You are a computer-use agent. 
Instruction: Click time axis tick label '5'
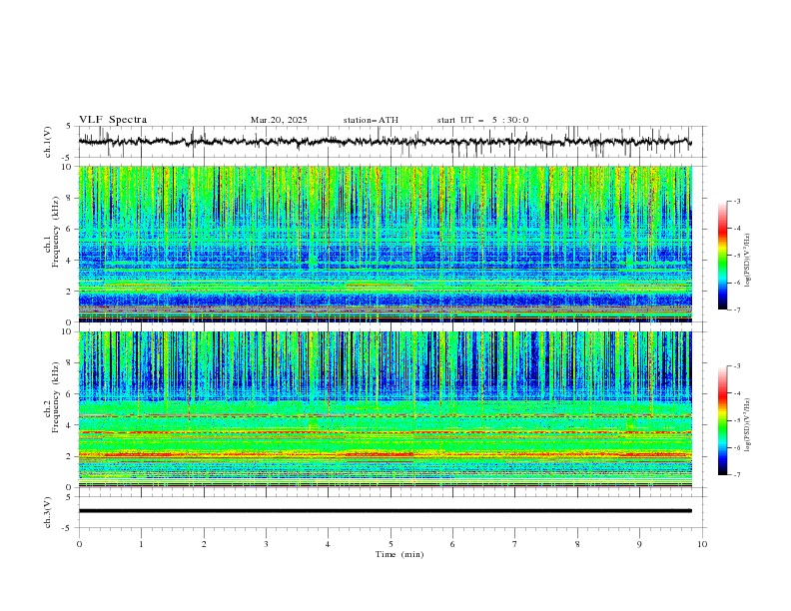[x=391, y=544]
